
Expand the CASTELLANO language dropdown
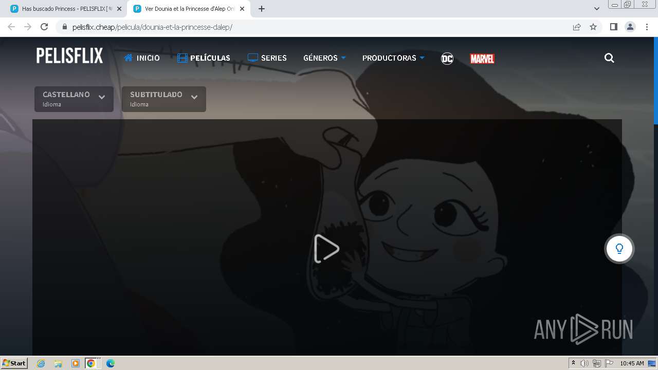(74, 99)
